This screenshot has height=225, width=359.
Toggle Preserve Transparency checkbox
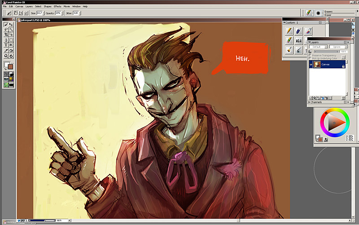[x=310, y=55]
